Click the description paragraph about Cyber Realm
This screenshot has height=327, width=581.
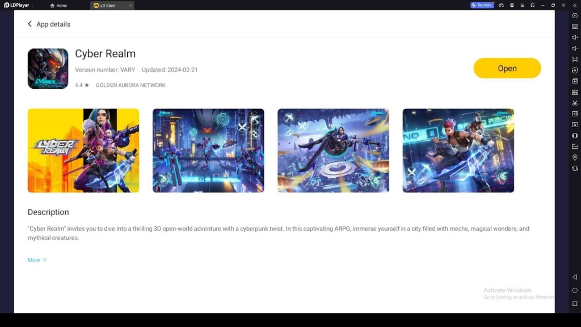point(278,233)
